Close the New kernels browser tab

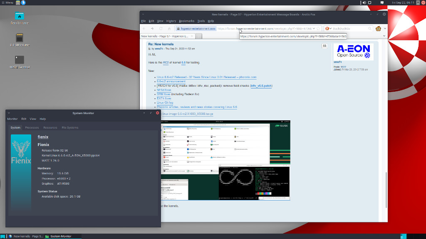click(x=192, y=36)
